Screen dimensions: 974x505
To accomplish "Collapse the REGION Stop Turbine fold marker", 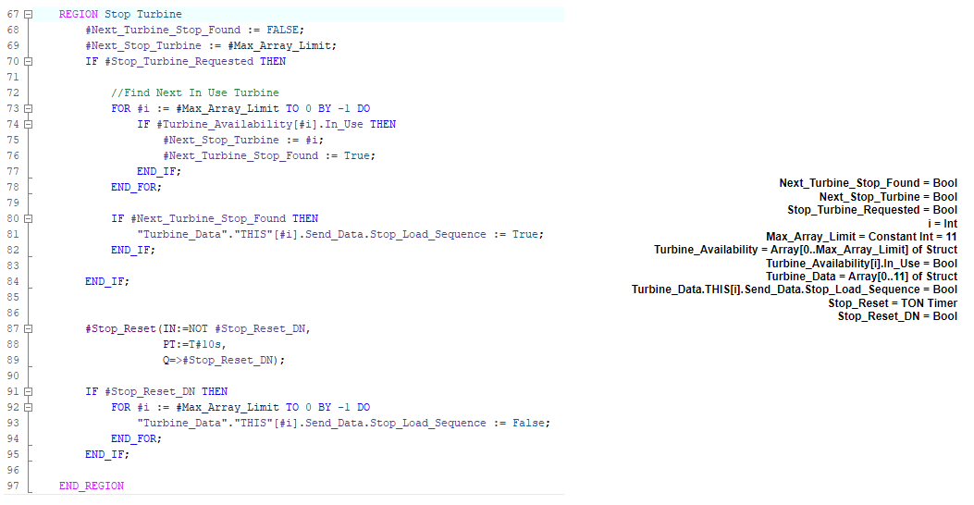I will [27, 15].
